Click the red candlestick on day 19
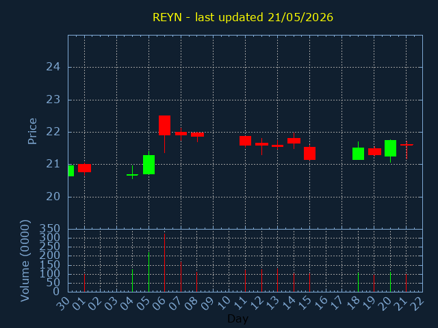Image resolution: width=438 pixels, height=328 pixels. [374, 152]
